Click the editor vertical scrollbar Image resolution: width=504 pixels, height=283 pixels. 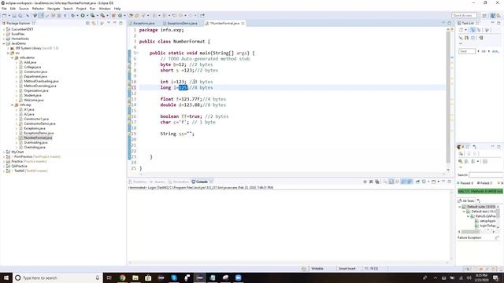[448, 97]
